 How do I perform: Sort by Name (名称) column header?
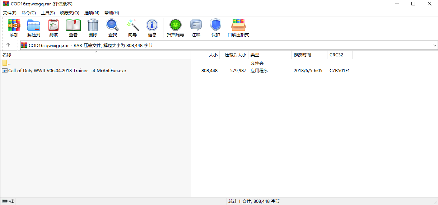[7, 55]
